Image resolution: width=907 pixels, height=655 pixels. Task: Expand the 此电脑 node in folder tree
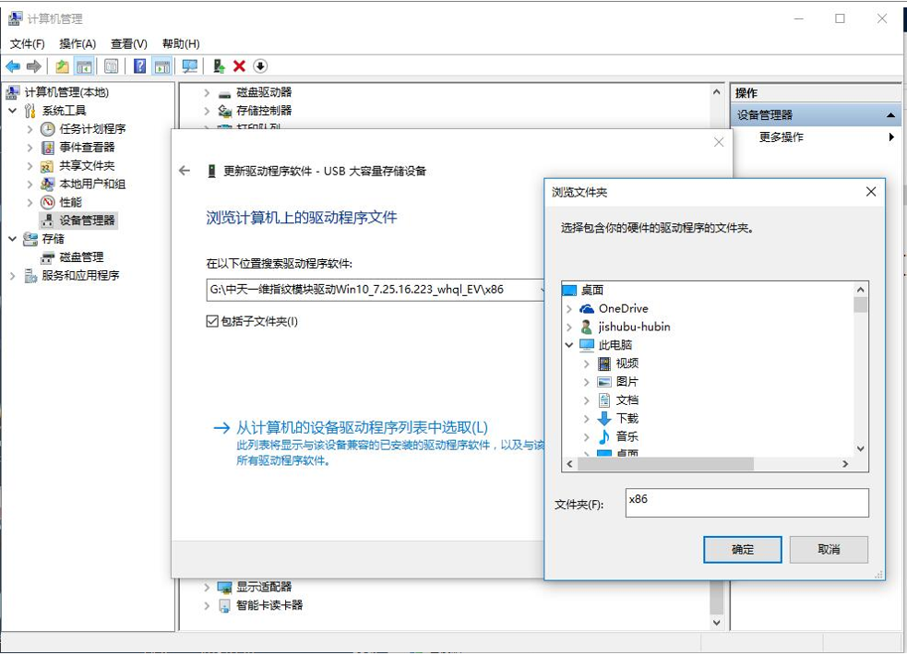pos(570,345)
